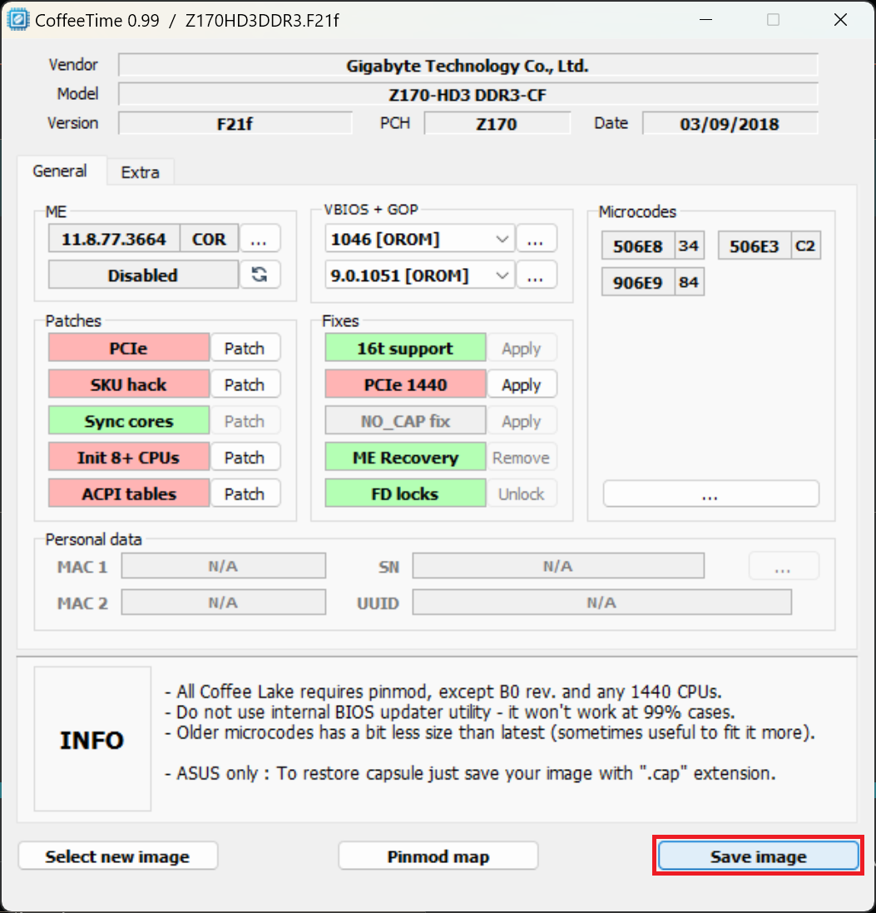Click the 506E8 microcode entry
This screenshot has width=876, height=913.
tap(637, 246)
